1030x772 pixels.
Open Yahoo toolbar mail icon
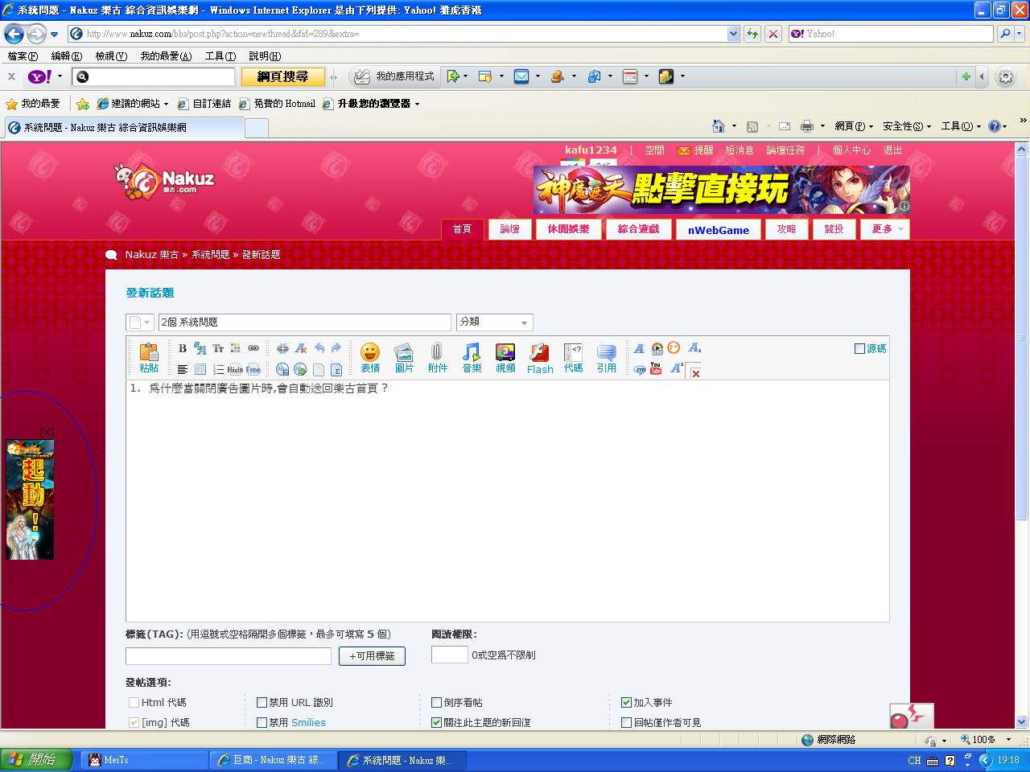click(521, 76)
